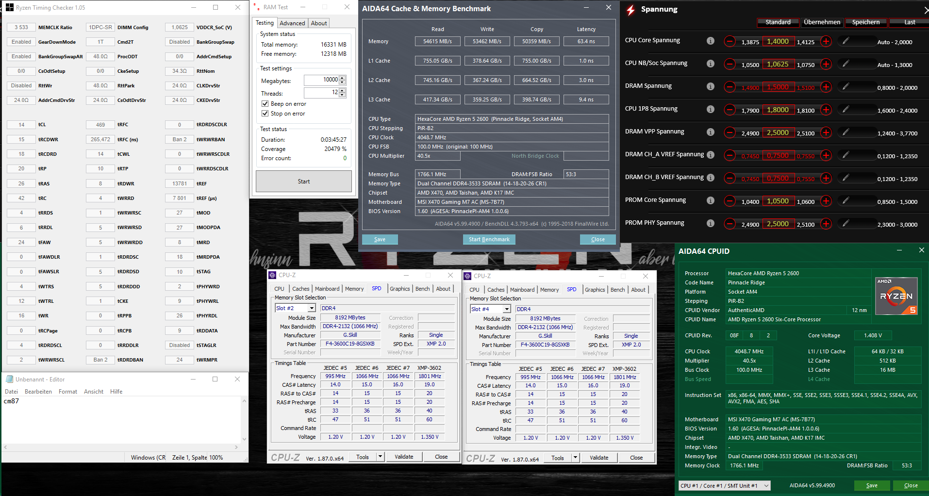Reduce CPU 1P8 Spannung with minus button
929x496 pixels.
[730, 110]
